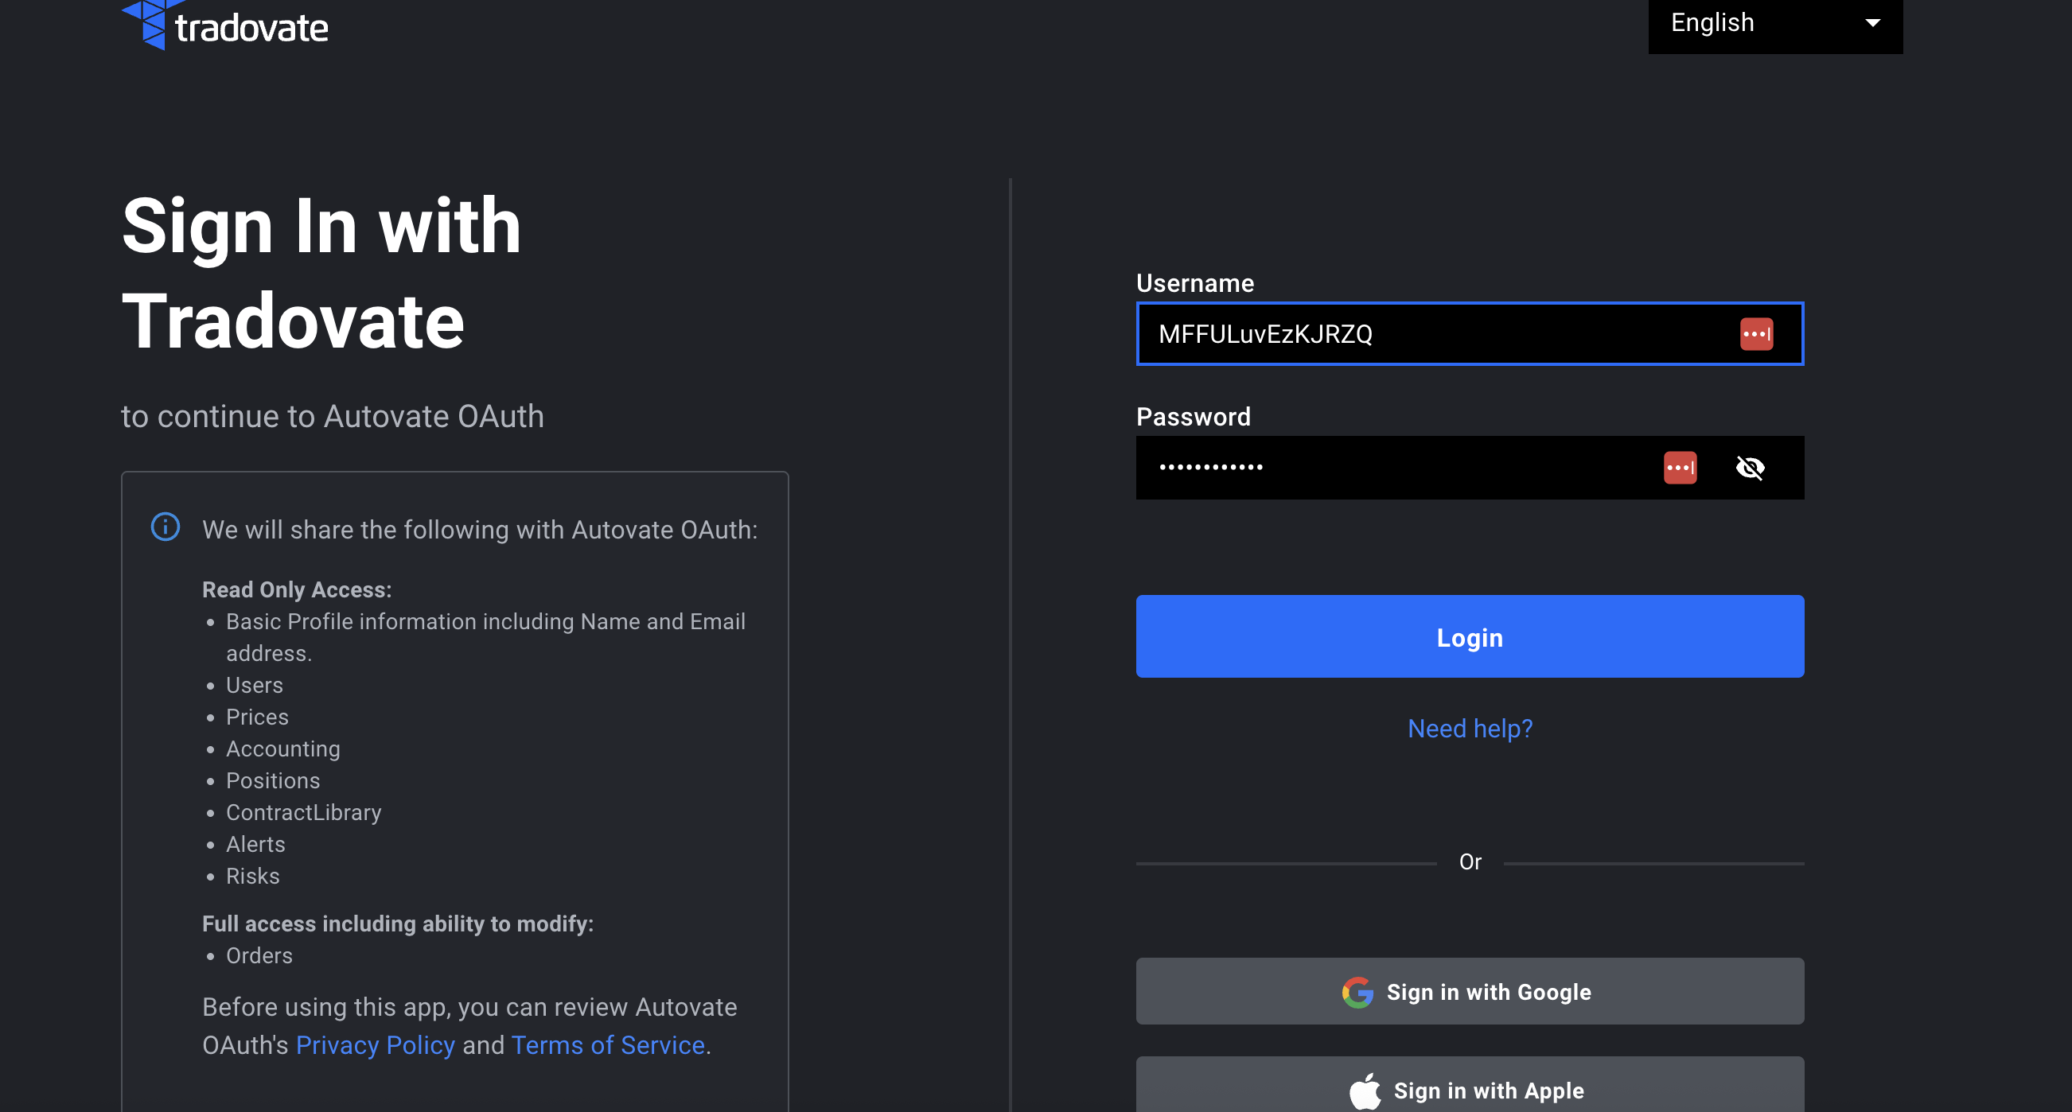Click 'Full access including ability to modify:' text
This screenshot has height=1112, width=2072.
398,923
